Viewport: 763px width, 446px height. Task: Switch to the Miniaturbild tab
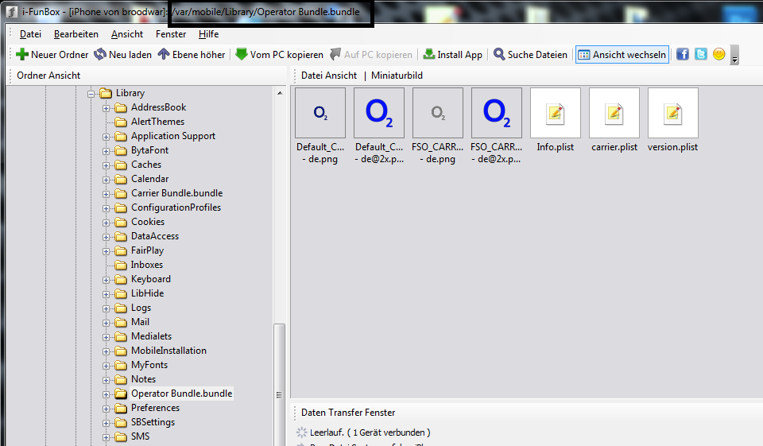397,76
